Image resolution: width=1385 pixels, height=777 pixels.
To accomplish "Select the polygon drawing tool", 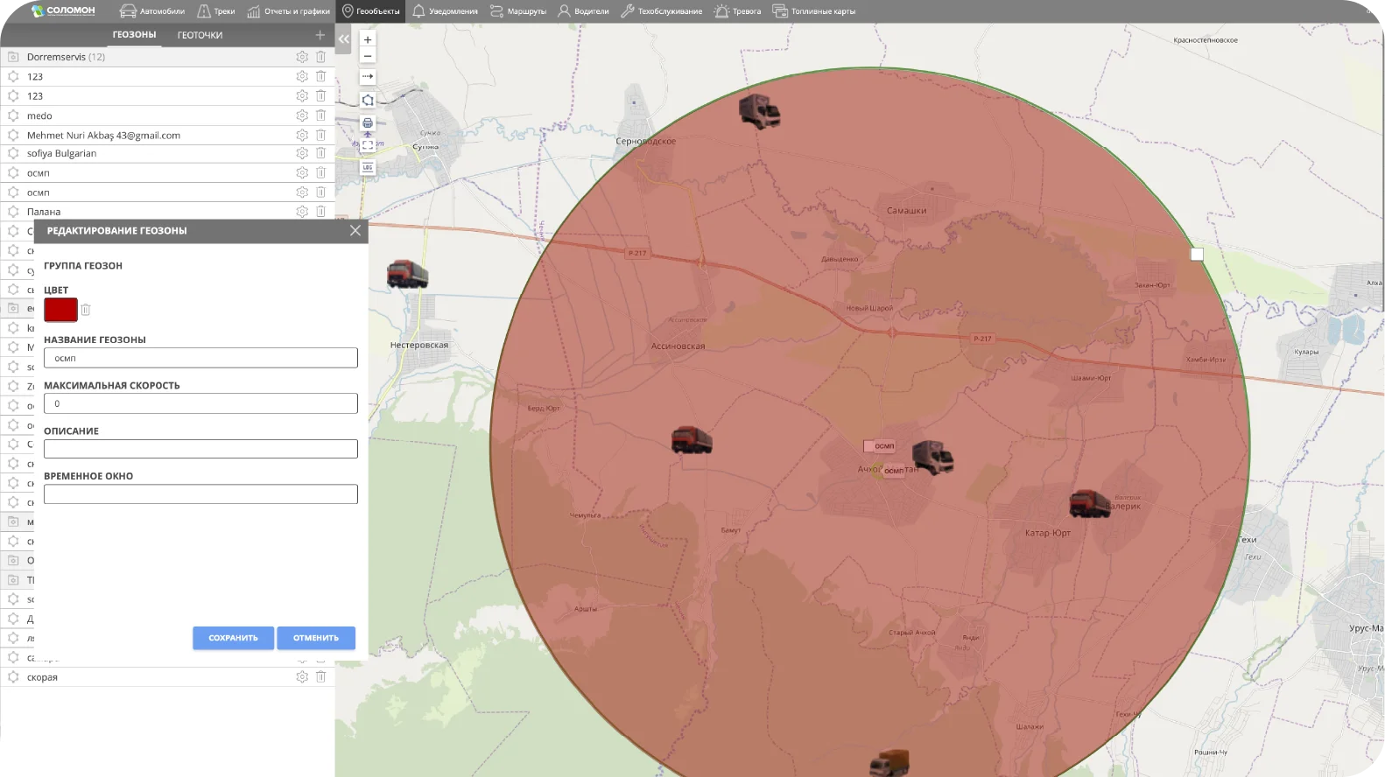I will [x=368, y=101].
